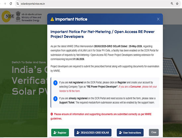The height and width of the screenshot is (138, 182).
Task: Click the NISE logo
Action: pos(8,17)
